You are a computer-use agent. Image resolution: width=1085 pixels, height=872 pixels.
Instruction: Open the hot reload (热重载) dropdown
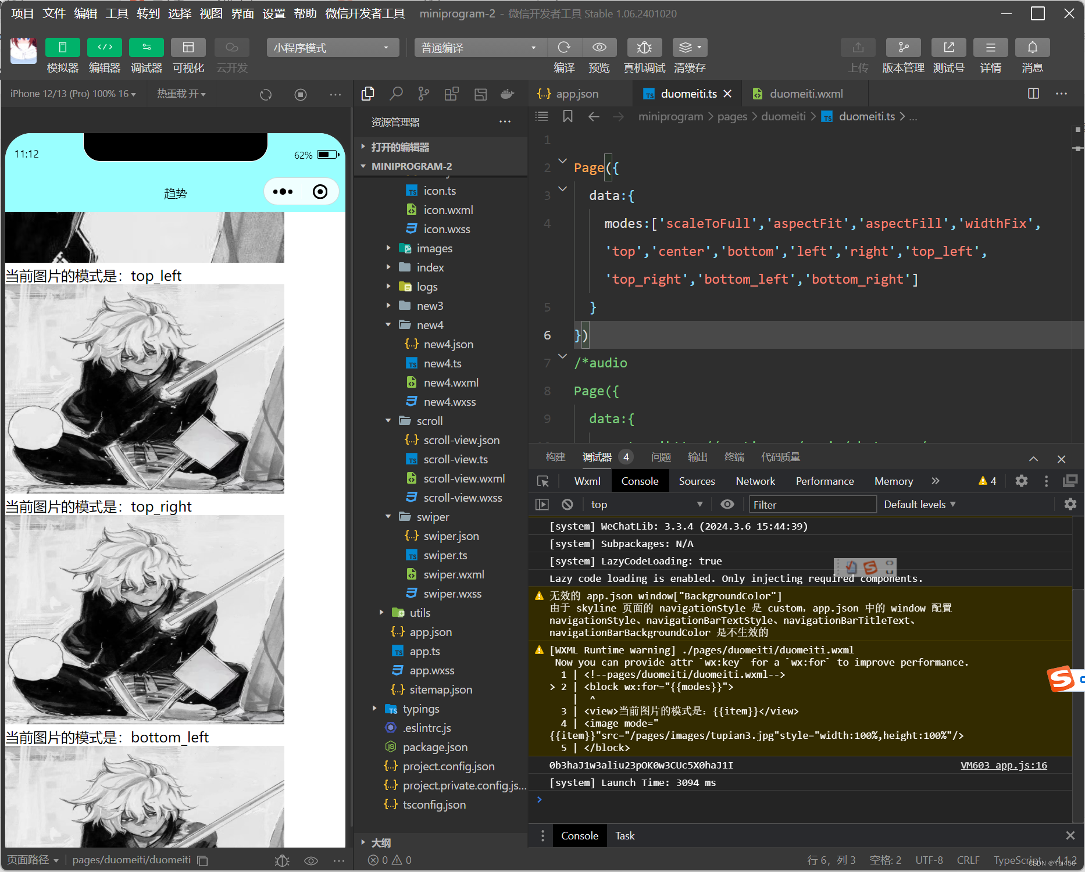pos(181,94)
